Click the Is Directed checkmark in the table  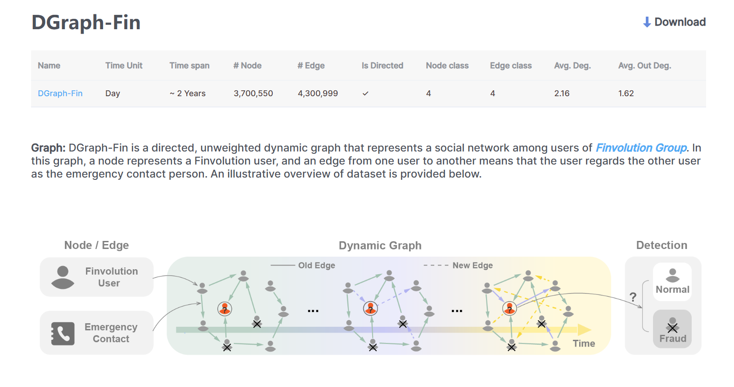tap(365, 93)
